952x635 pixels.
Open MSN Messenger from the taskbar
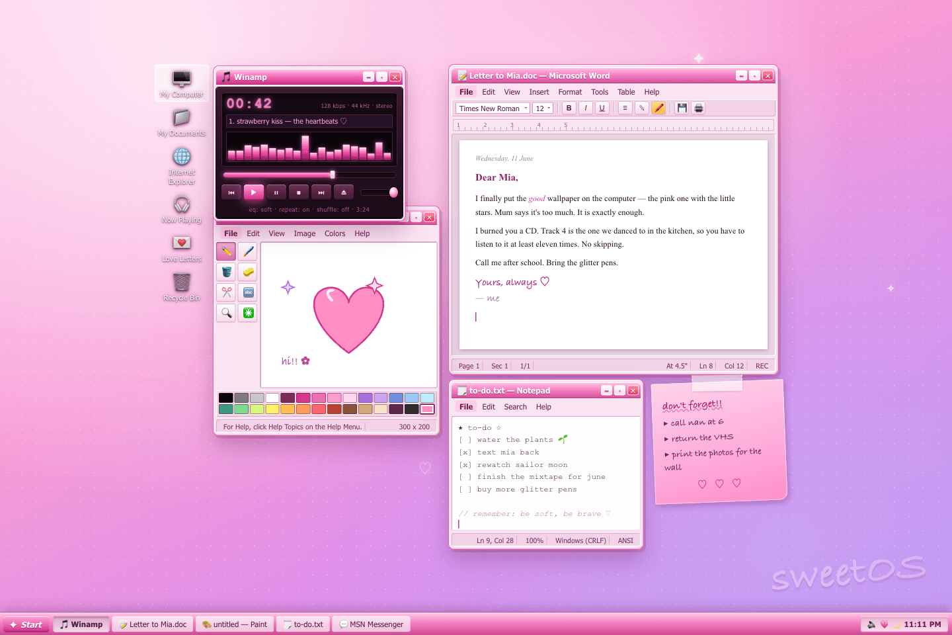pyautogui.click(x=372, y=624)
